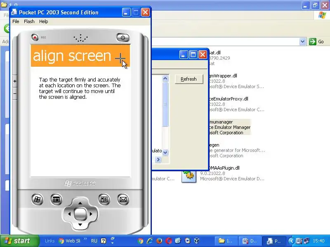Click the Explorer back button
This screenshot has height=247, width=330.
coord(7,28)
